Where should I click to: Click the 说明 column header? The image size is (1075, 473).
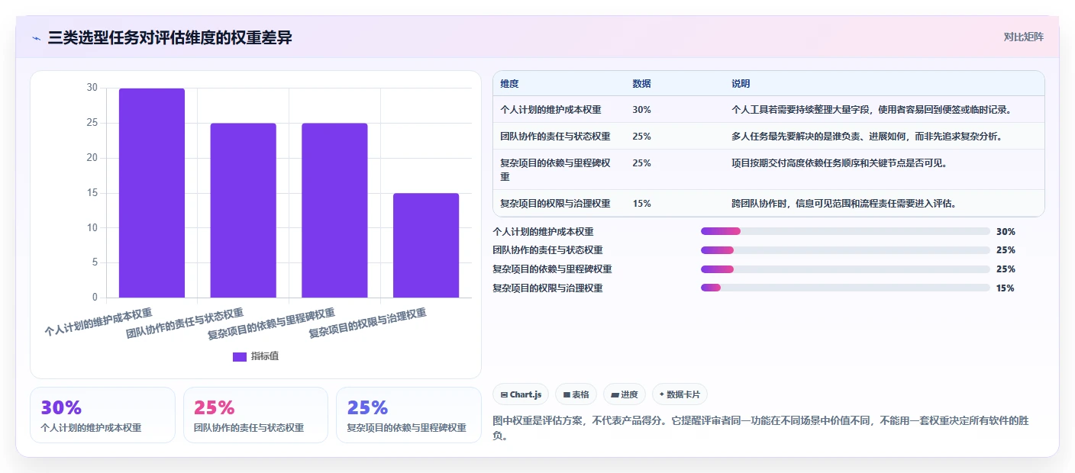tap(741, 84)
